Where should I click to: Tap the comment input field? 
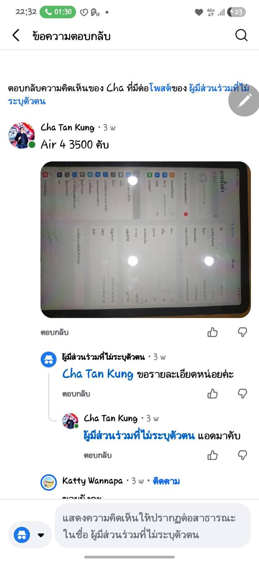pyautogui.click(x=153, y=526)
